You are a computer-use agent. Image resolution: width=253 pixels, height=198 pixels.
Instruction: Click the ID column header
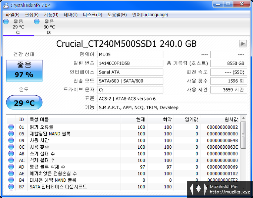(x=21, y=119)
